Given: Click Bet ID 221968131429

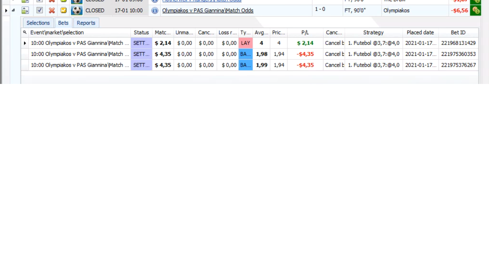Looking at the screenshot, I should 458,43.
